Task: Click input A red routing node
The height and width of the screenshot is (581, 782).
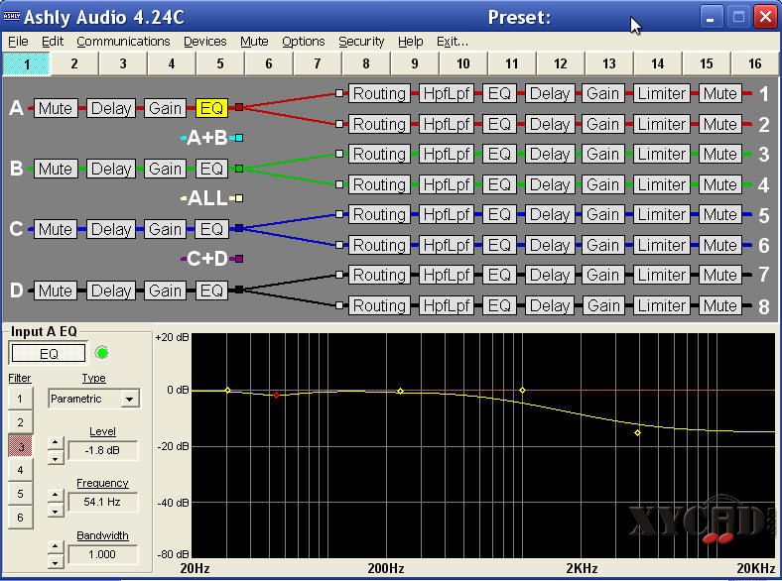Action: point(239,107)
